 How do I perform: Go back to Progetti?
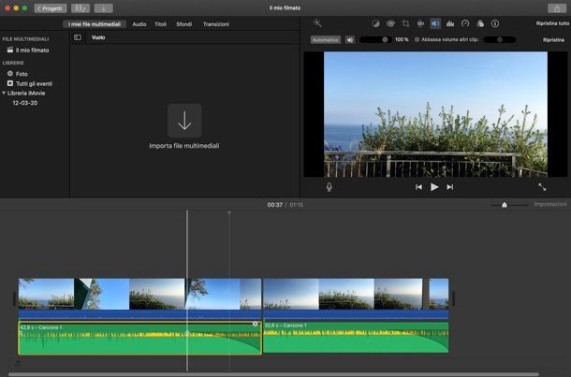[51, 8]
